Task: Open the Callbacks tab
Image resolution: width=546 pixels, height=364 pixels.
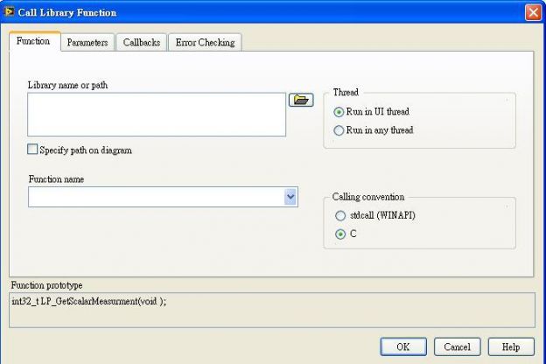Action: [x=142, y=43]
